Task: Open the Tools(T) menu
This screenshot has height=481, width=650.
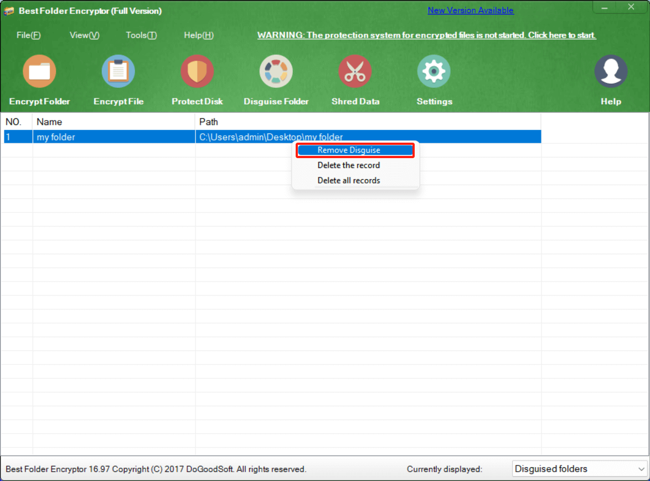Action: pos(141,35)
